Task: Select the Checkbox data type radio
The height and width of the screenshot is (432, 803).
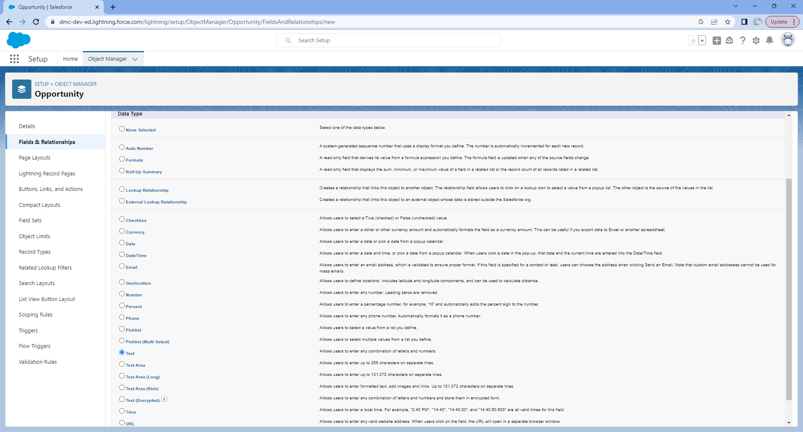Action: (122, 219)
